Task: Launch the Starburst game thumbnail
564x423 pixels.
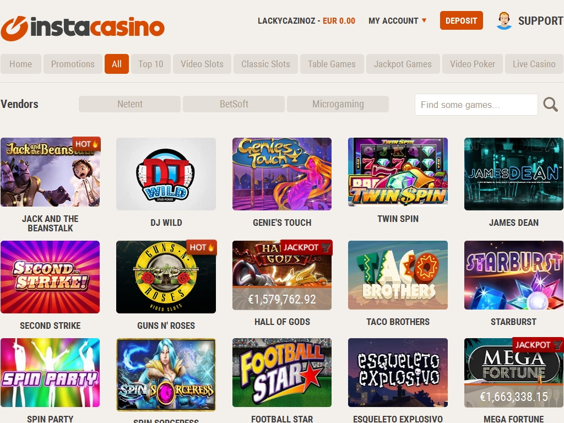Action: 514,275
